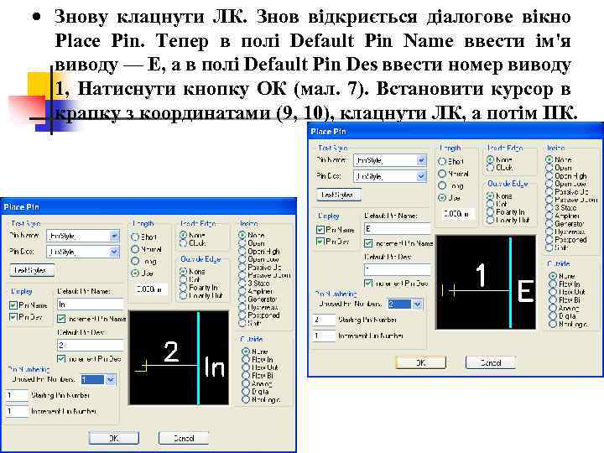Select Outside Digital in In-pin dialog

pyautogui.click(x=245, y=392)
